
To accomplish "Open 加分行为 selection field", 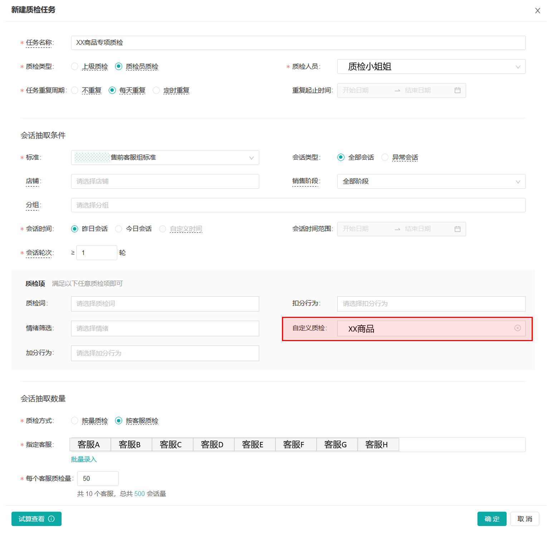I will pyautogui.click(x=165, y=353).
